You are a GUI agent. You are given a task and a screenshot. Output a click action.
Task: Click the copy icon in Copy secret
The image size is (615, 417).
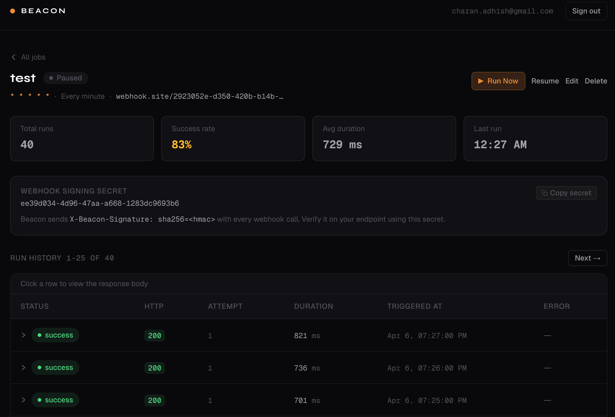545,193
